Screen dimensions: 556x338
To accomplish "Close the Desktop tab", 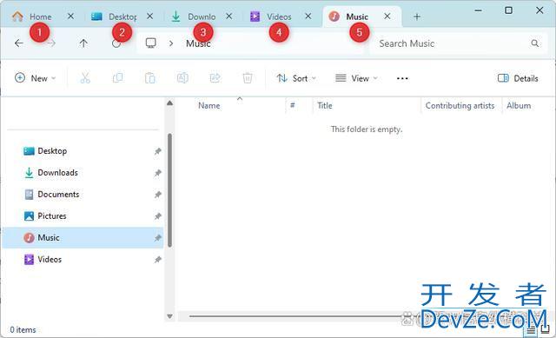I will (150, 17).
